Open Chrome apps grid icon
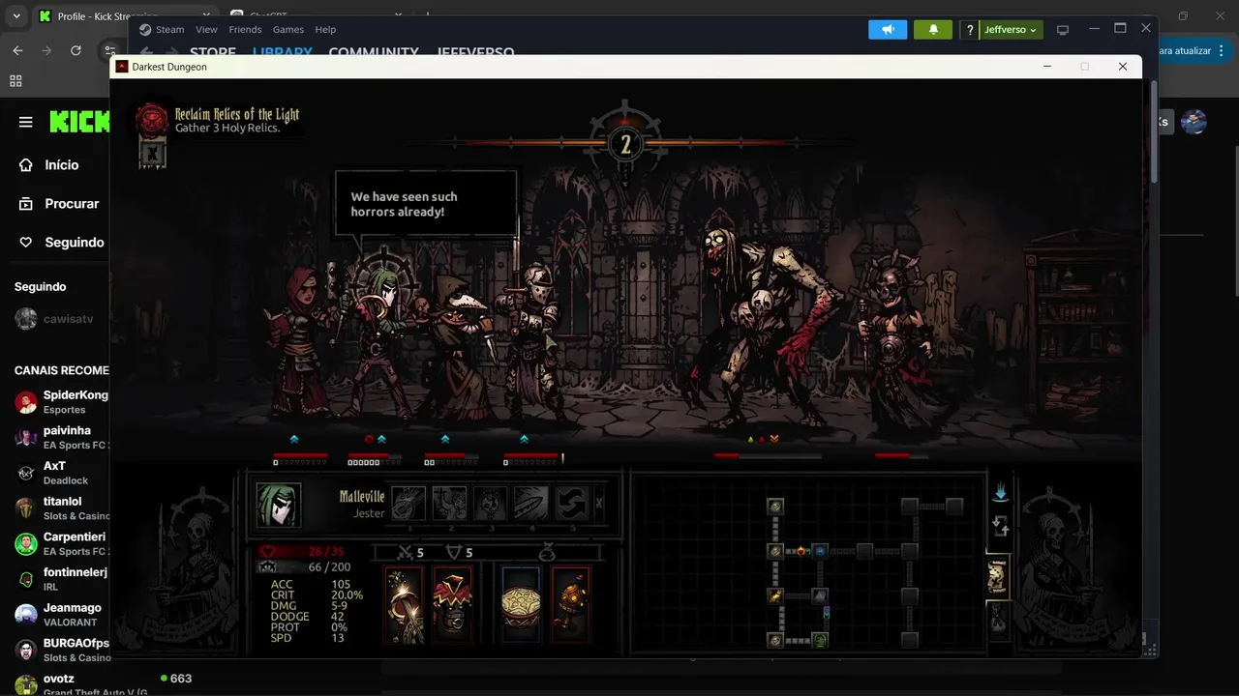Screen dimensions: 1239x696 coord(15,81)
